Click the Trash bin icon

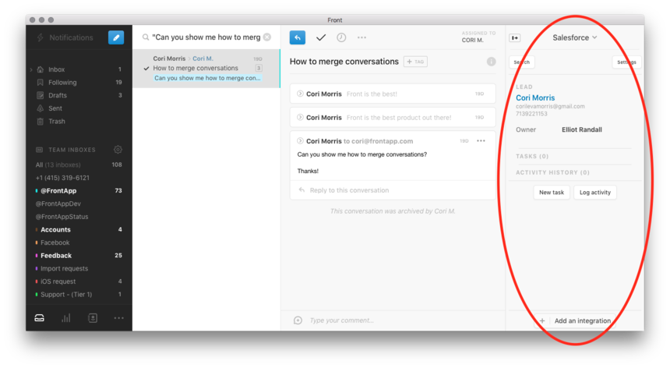41,122
